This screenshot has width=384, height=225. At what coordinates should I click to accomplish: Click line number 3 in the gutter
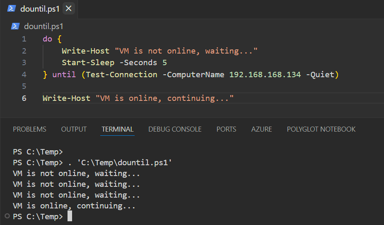coord(24,63)
